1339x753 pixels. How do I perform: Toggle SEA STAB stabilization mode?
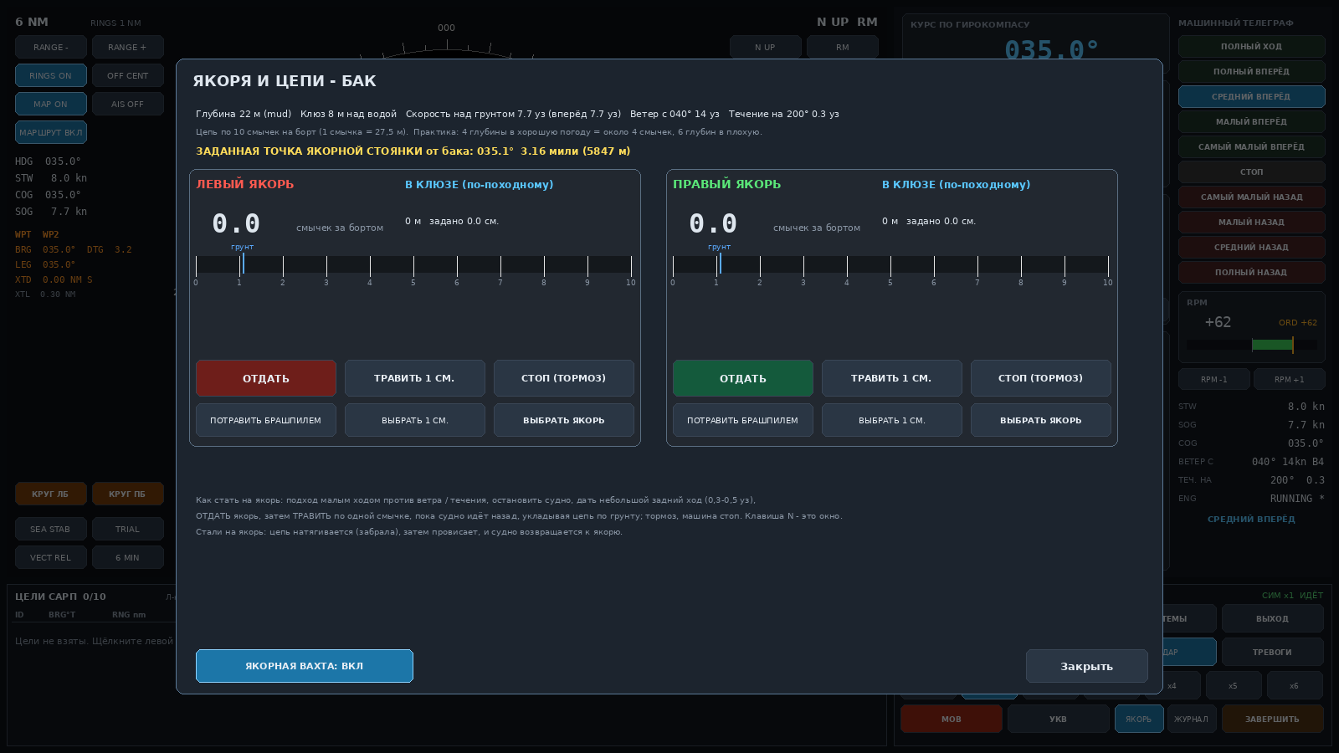tap(51, 529)
